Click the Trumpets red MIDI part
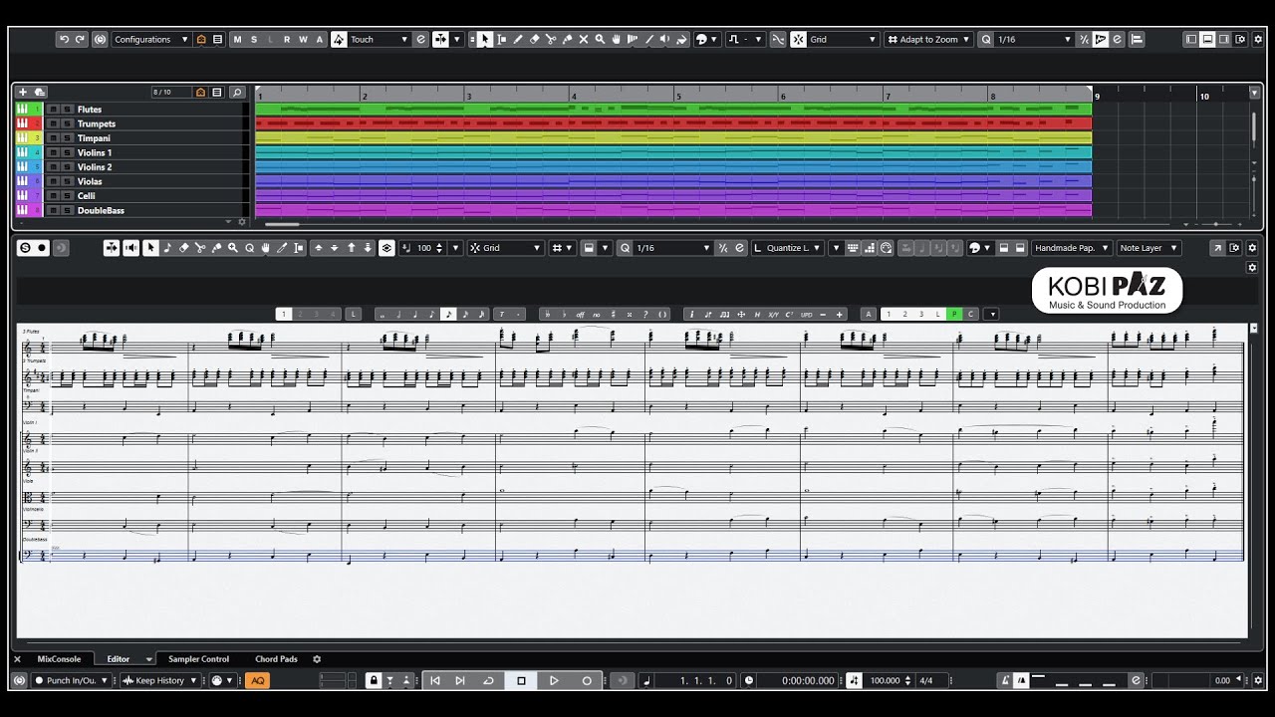1275x717 pixels. click(673, 123)
